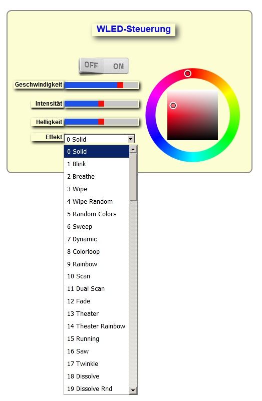Click the Intensität slider red handle

point(101,104)
